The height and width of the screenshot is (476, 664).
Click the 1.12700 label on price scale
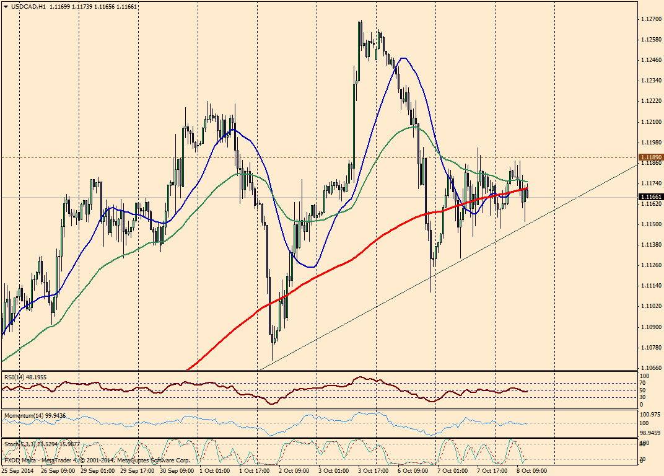[x=650, y=19]
